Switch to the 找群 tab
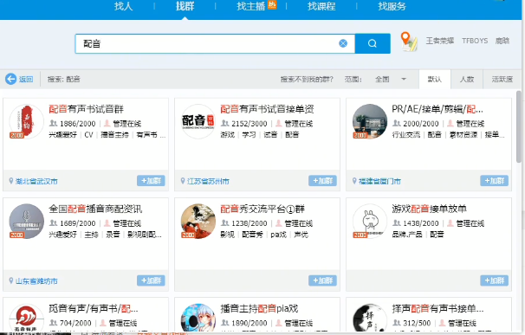Image resolution: width=525 pixels, height=335 pixels. click(x=185, y=6)
